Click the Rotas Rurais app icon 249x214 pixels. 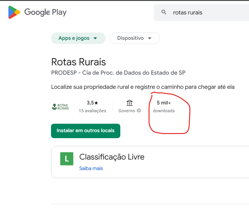click(x=60, y=107)
